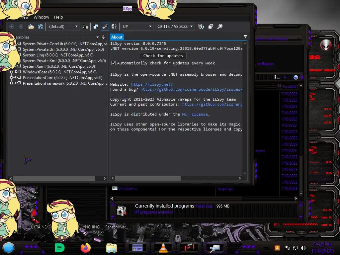340x255 pixels.
Task: Sort assembly list by name icon
Action: (x=201, y=27)
